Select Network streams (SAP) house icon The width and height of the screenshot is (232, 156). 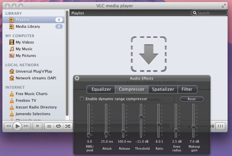point(12,78)
